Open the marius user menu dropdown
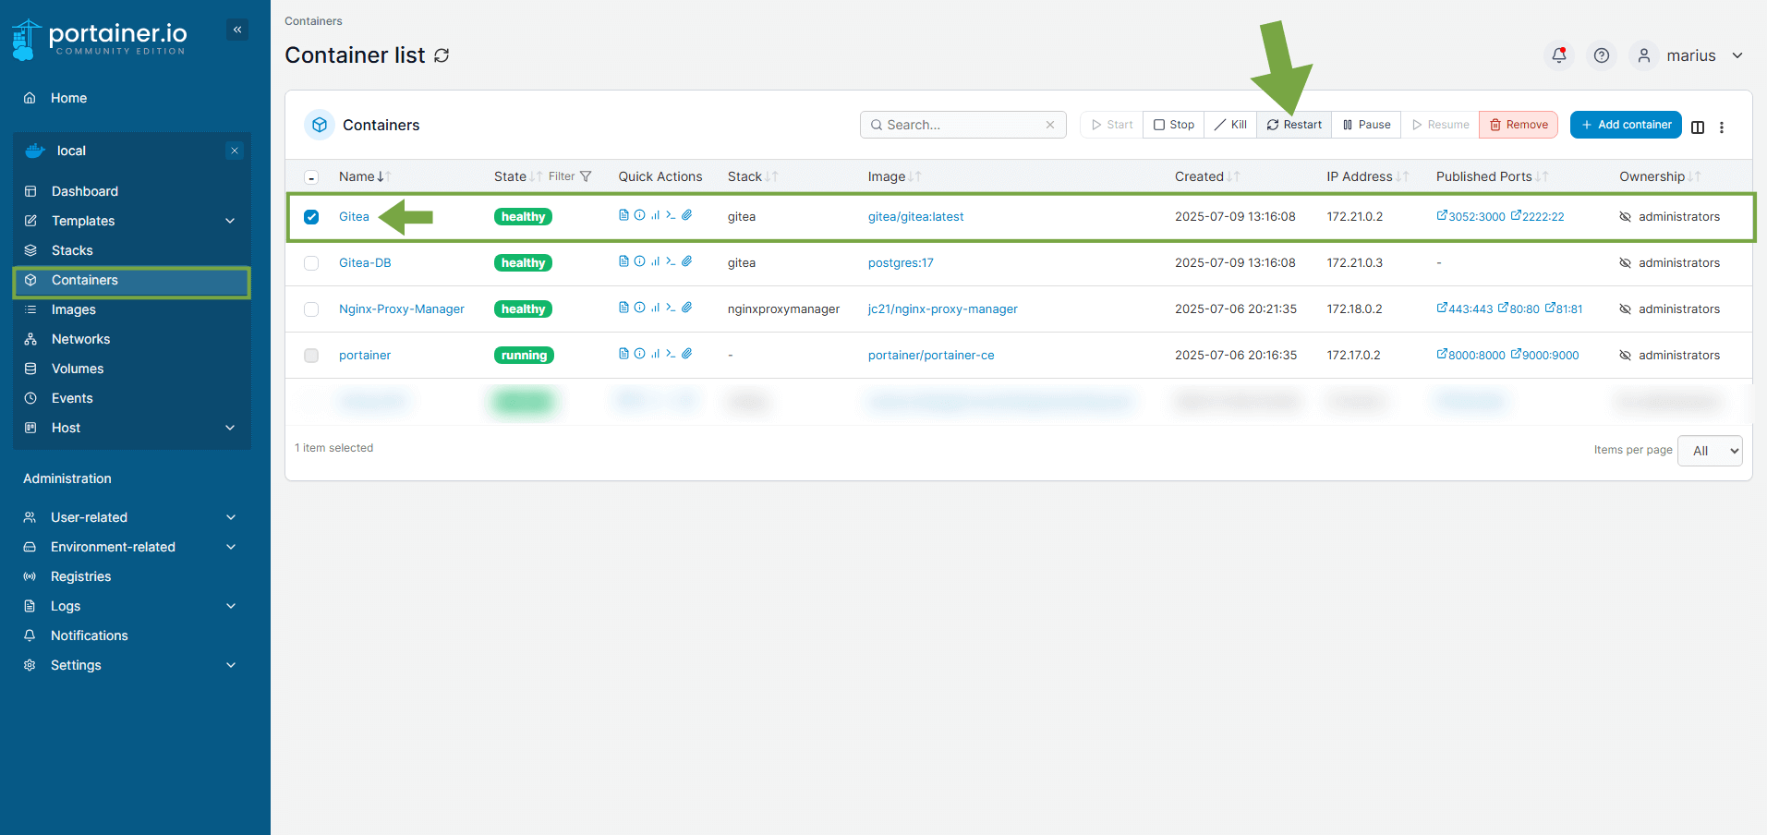The height and width of the screenshot is (835, 1767). click(1688, 55)
